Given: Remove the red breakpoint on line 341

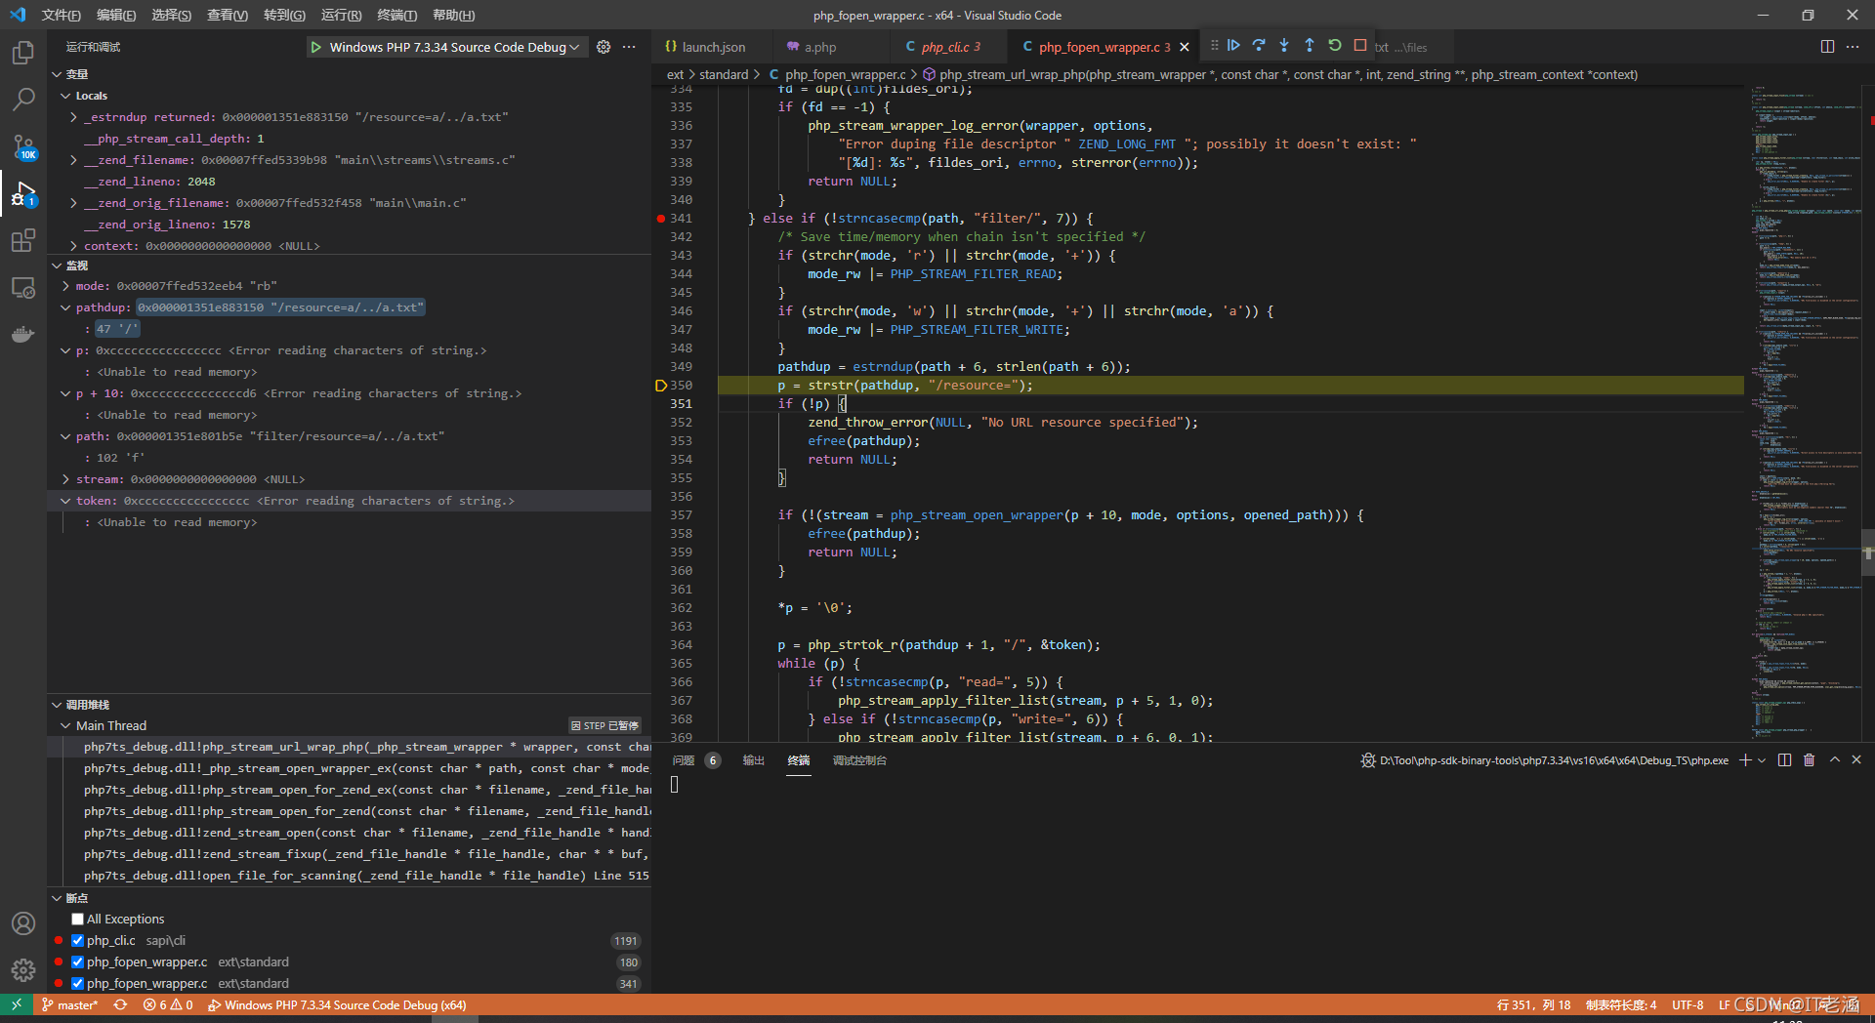Looking at the screenshot, I should point(661,219).
